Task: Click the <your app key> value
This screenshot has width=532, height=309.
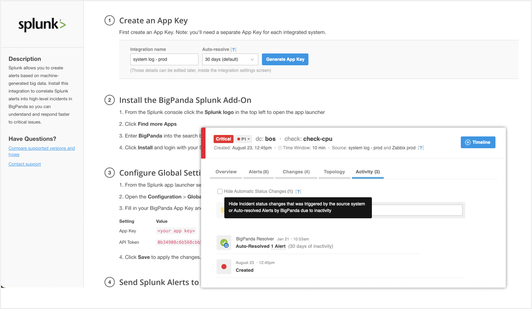Action: pyautogui.click(x=176, y=231)
